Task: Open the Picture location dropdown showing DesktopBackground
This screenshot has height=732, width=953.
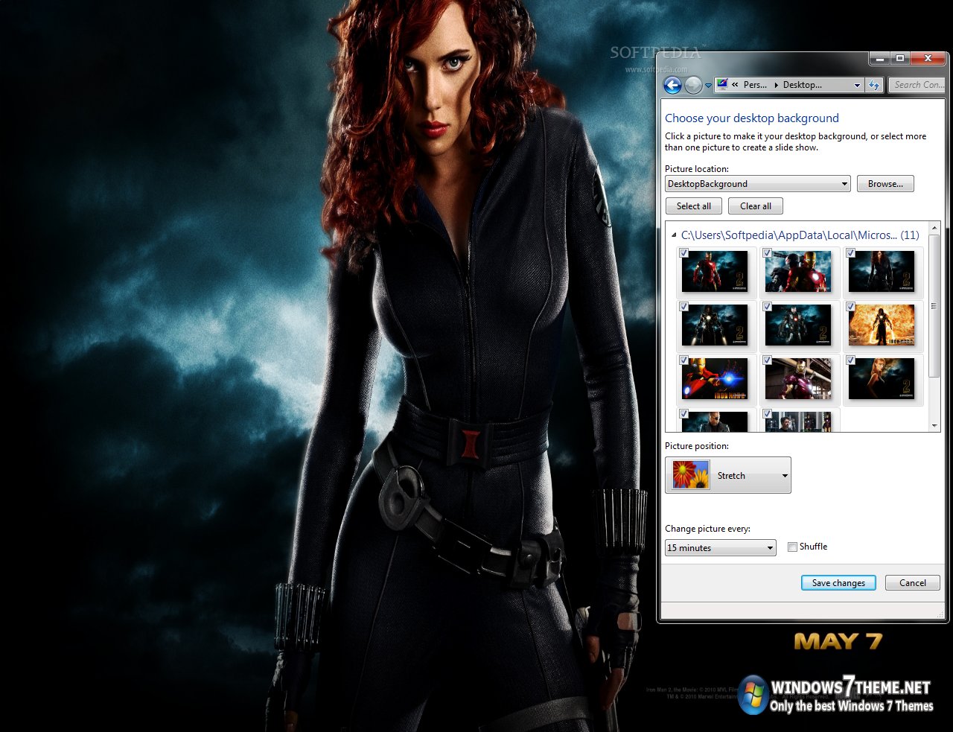Action: [758, 184]
